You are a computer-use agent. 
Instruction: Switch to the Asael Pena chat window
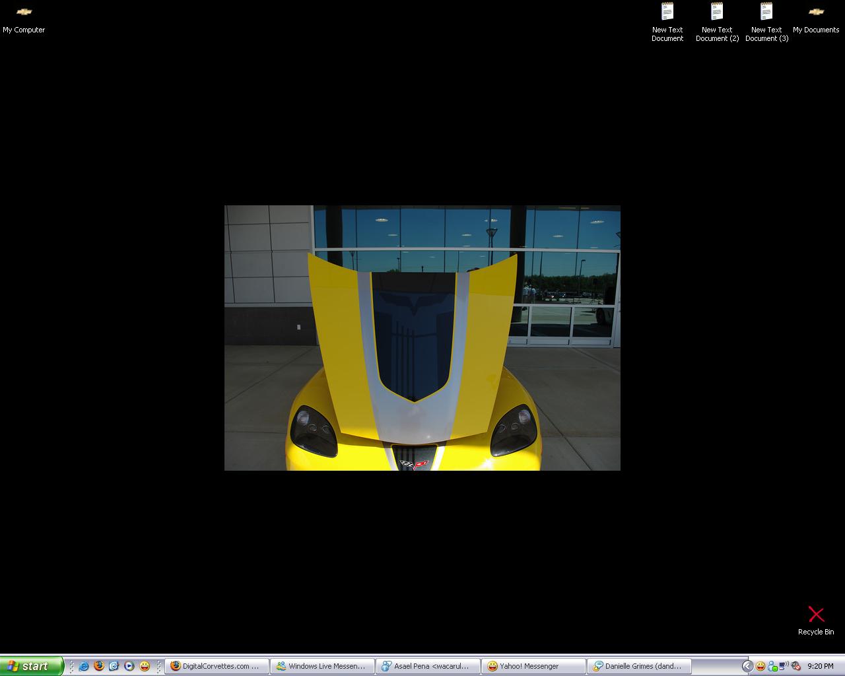[428, 665]
